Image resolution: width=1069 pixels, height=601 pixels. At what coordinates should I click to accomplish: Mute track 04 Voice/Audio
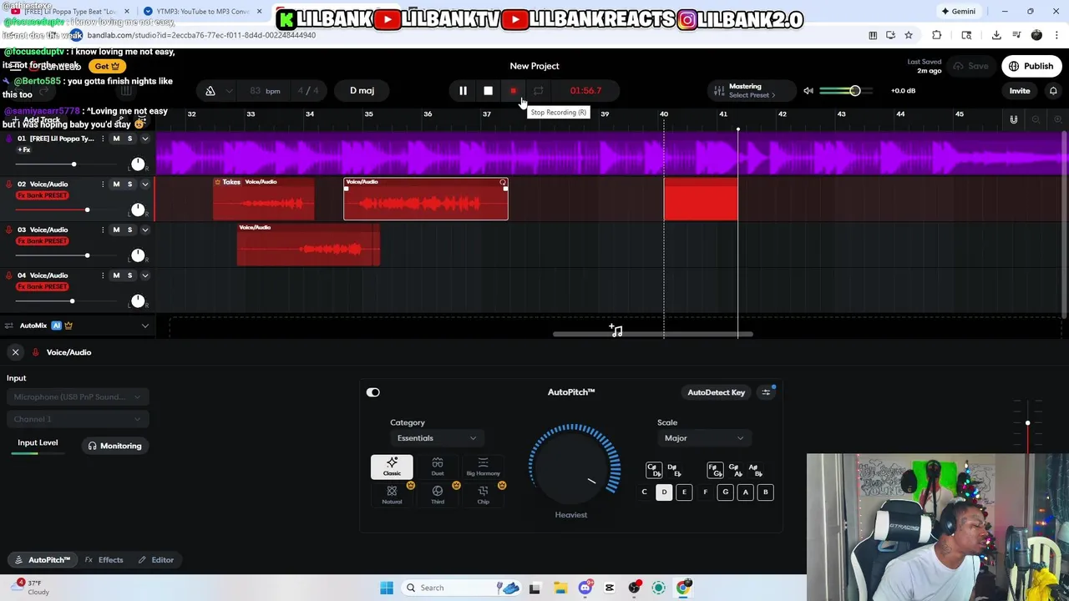(x=116, y=275)
